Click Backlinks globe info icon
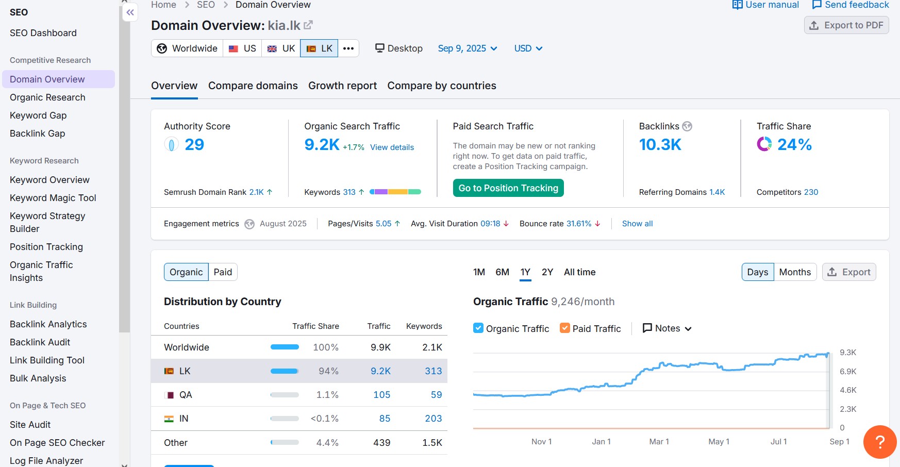Screen dimensions: 900x467 pos(687,126)
